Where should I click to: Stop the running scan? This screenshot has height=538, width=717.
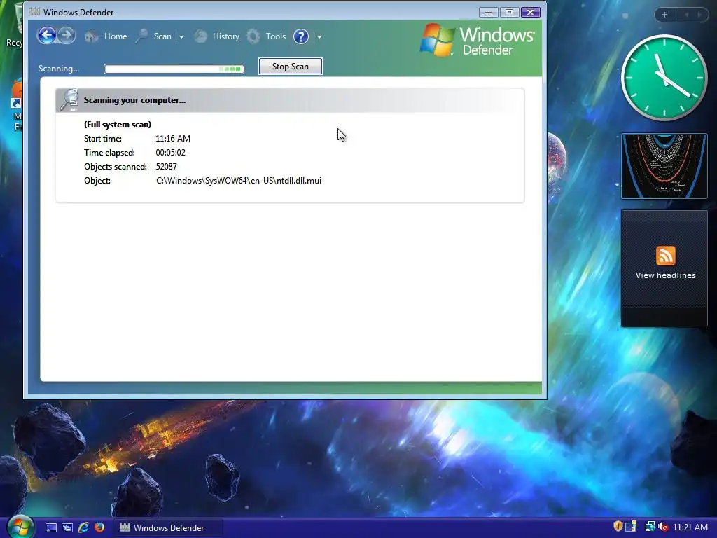291,67
